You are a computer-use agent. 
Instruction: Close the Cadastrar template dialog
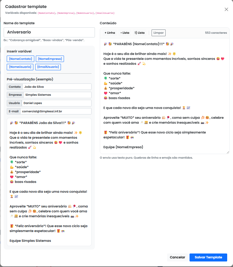[x=226, y=9]
